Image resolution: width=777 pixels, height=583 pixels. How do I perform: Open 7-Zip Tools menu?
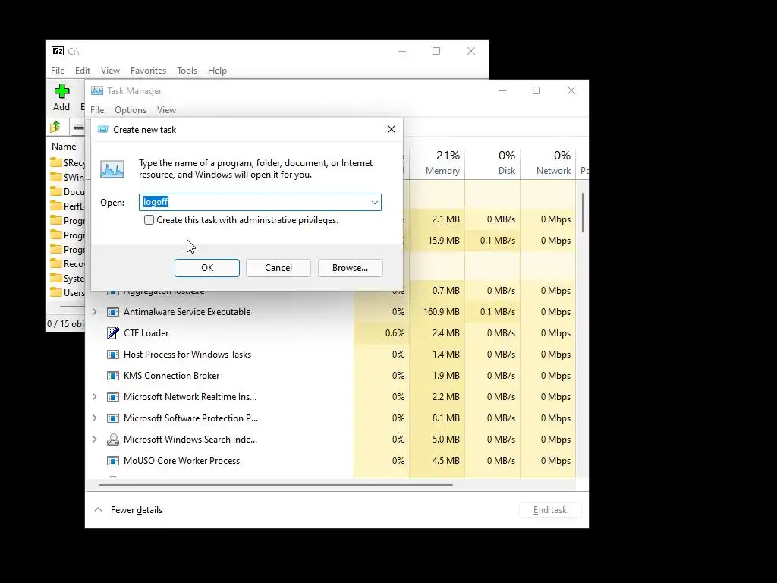187,71
